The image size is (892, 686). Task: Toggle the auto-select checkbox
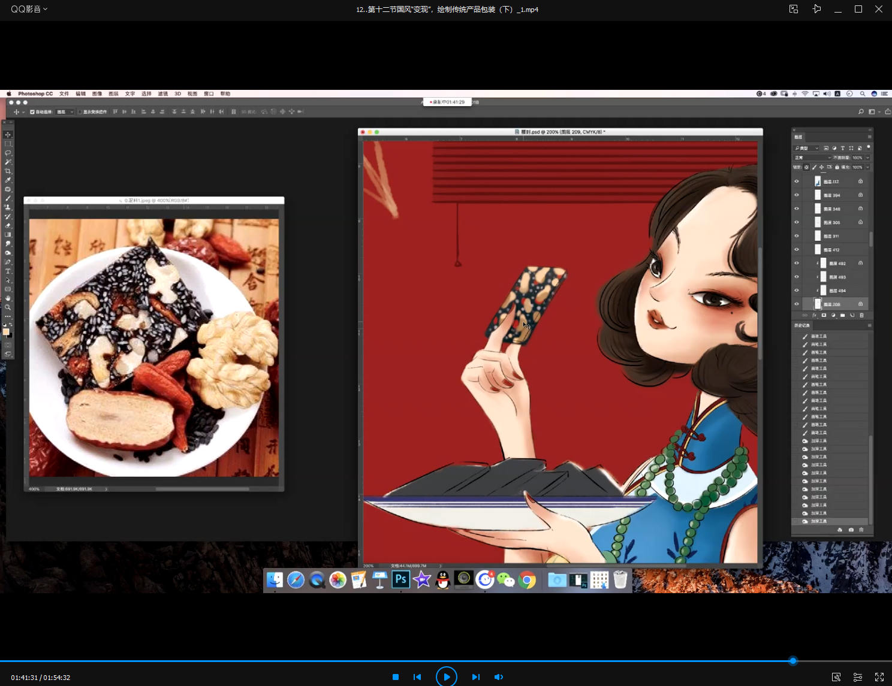pyautogui.click(x=32, y=111)
